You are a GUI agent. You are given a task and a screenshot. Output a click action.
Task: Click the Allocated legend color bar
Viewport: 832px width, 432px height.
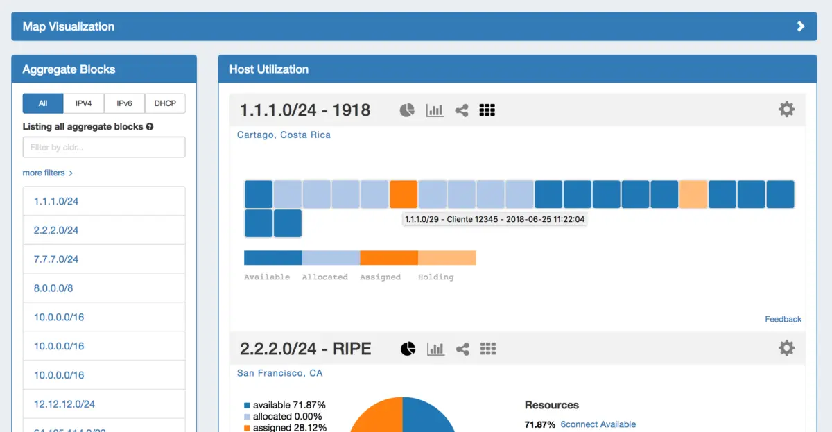(x=331, y=258)
